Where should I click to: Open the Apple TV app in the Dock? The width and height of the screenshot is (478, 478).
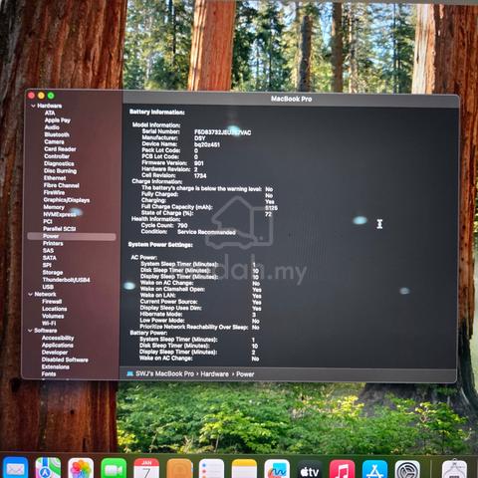coord(310,469)
